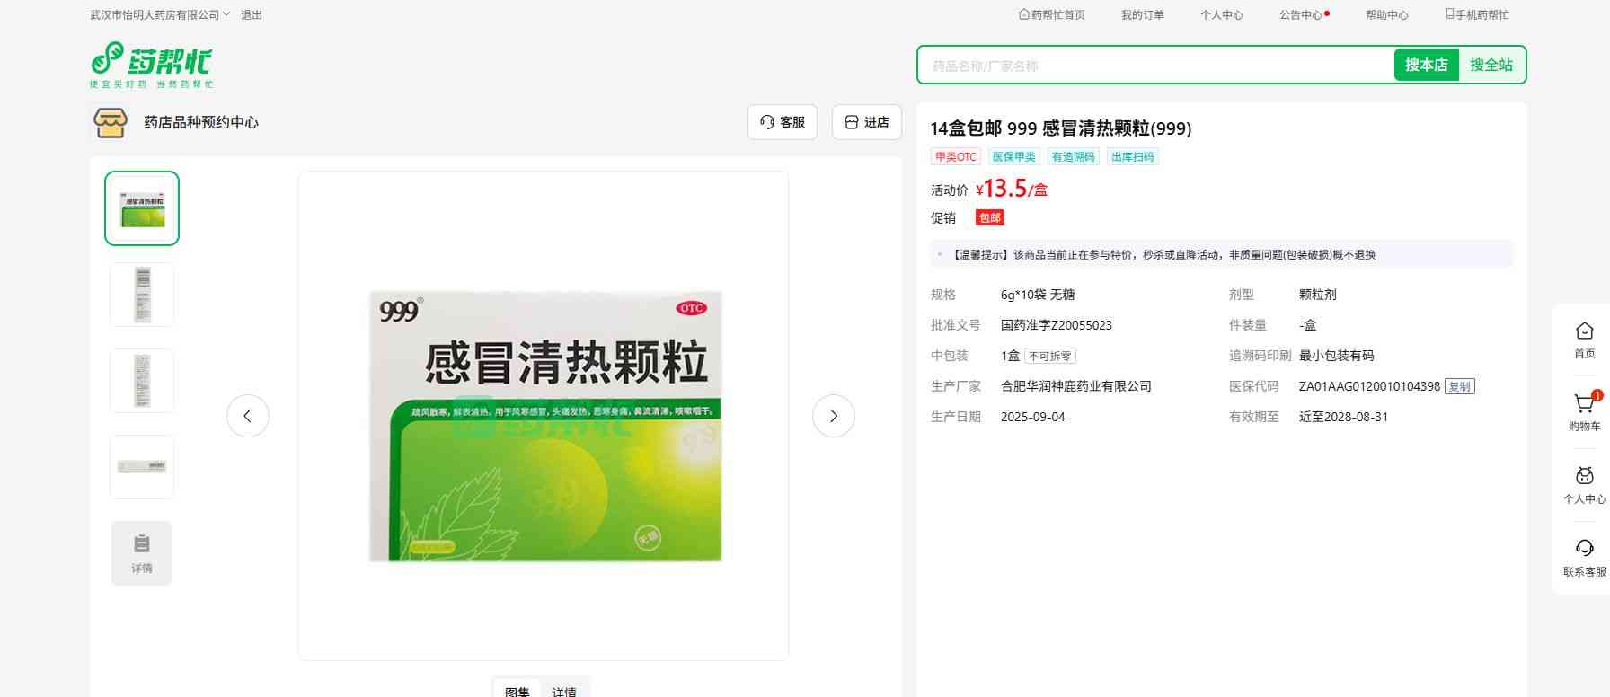Viewport: 1610px width, 697px height.
Task: Click the 药帮忙 logo
Action: point(151,64)
